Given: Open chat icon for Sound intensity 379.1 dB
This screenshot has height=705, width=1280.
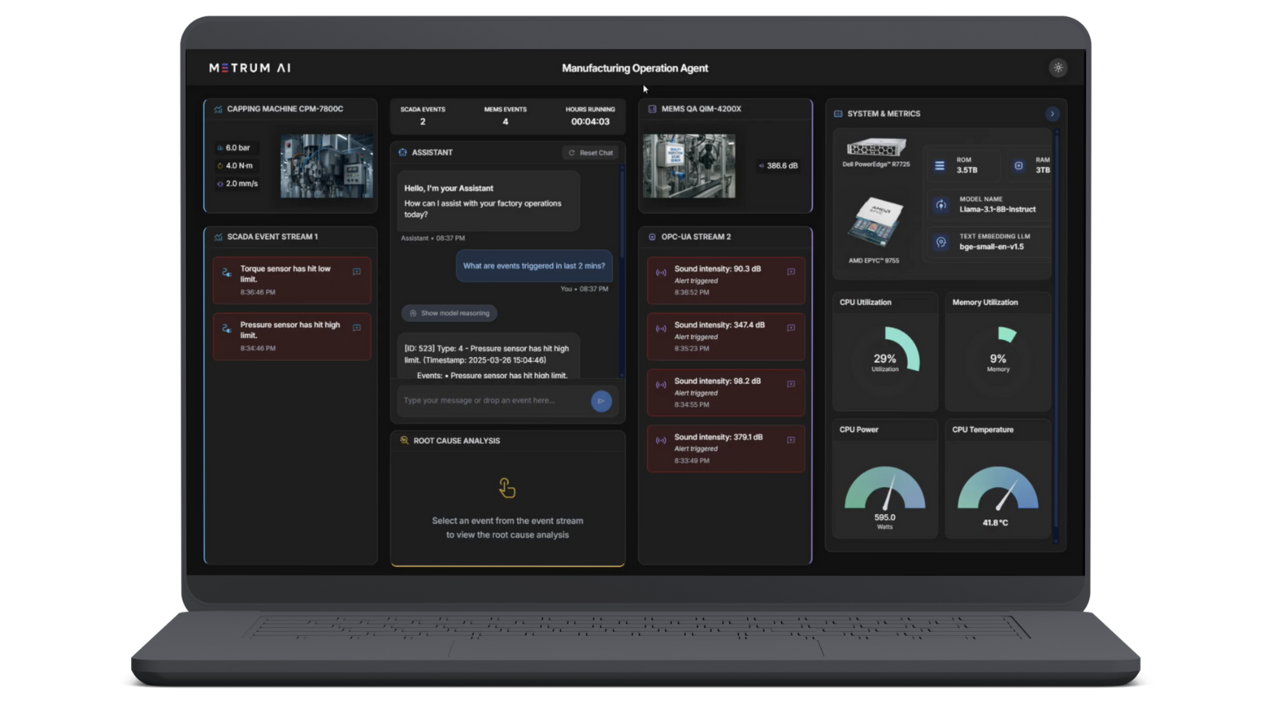Looking at the screenshot, I should coord(791,439).
